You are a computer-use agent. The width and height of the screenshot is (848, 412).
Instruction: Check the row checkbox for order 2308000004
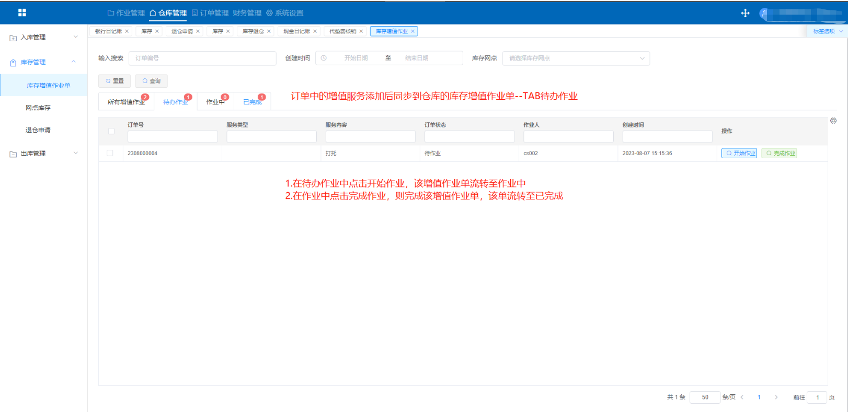pyautogui.click(x=110, y=153)
